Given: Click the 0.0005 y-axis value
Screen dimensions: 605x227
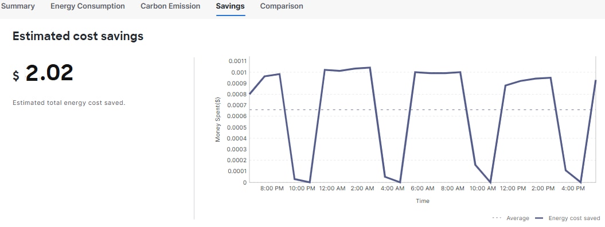Looking at the screenshot, I should pos(237,127).
